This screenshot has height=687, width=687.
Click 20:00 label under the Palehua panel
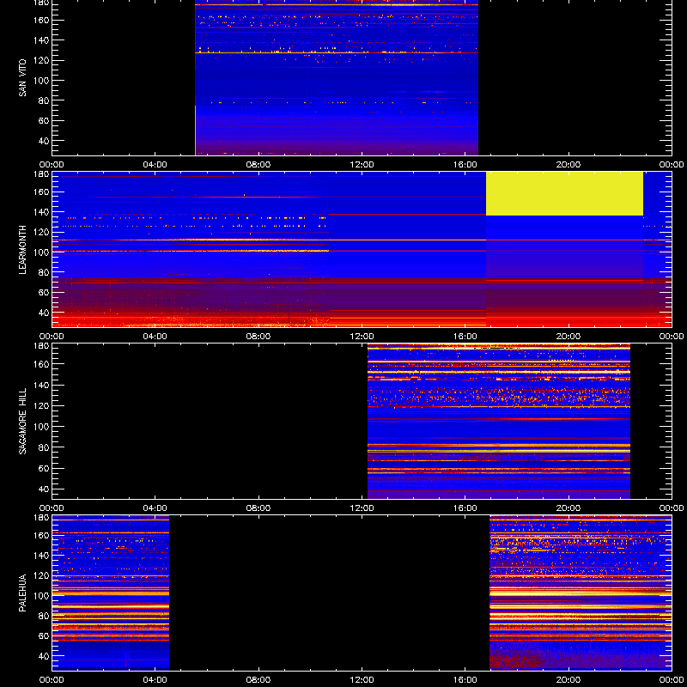[x=568, y=680]
